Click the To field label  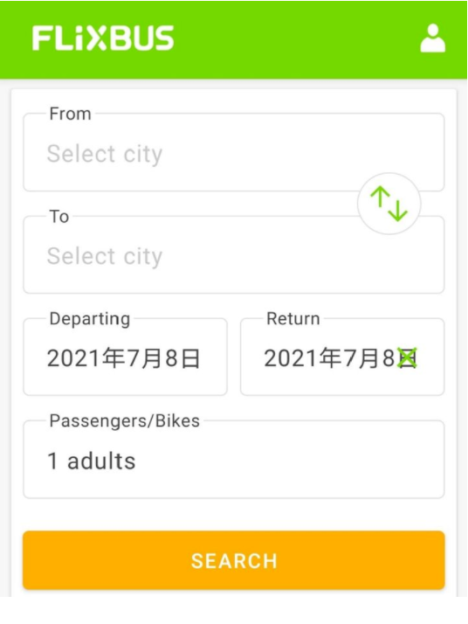[x=59, y=217]
